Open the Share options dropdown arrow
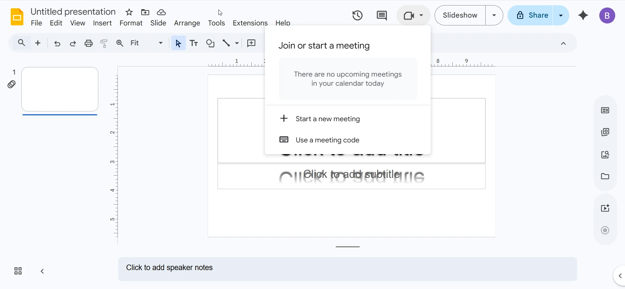The image size is (625, 289). tap(561, 15)
